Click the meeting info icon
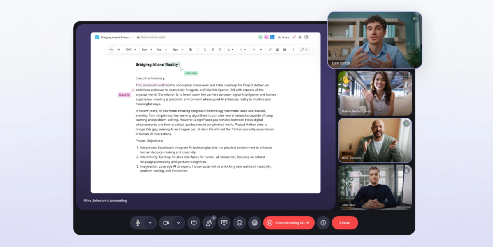493x247 pixels. pos(323,223)
